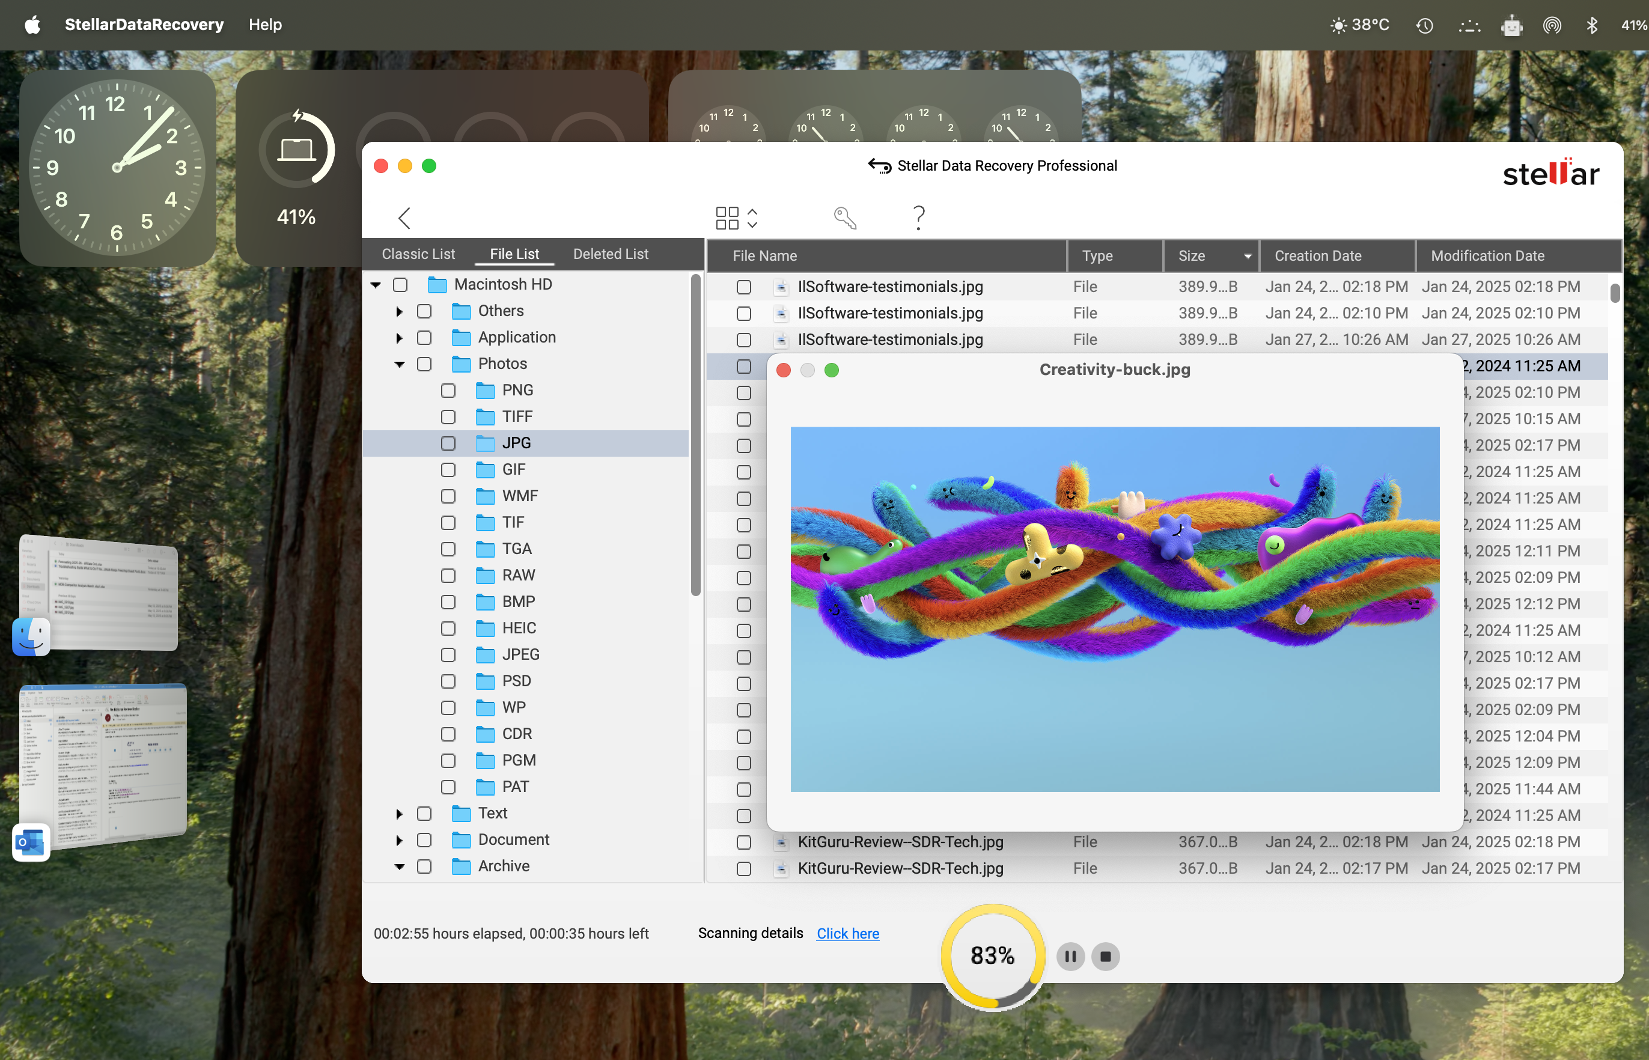
Task: Collapse the Photos folder tree
Action: click(x=399, y=364)
